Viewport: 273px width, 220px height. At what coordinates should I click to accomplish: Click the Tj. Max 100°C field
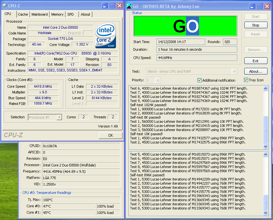coord(81,200)
